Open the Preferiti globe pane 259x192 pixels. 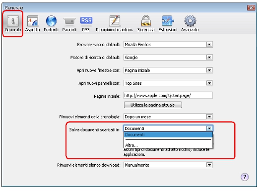51,23
